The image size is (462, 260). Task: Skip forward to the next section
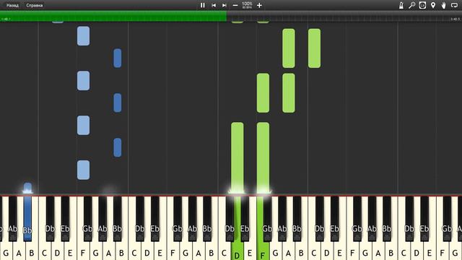click(x=225, y=5)
